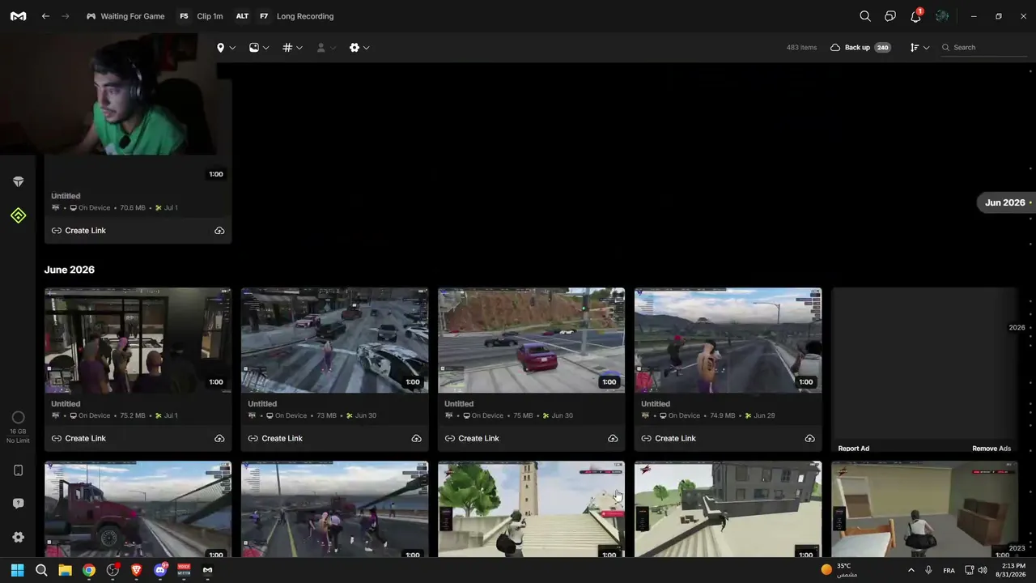This screenshot has width=1036, height=583.
Task: Open the Waiting For Game status
Action: [125, 16]
